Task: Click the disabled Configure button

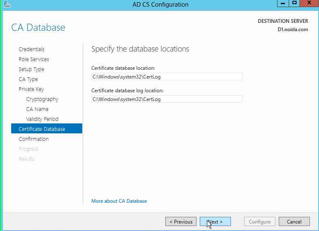Action: coord(260,221)
